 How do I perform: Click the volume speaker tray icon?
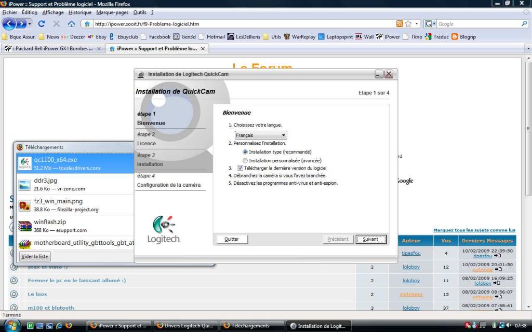coord(508,326)
